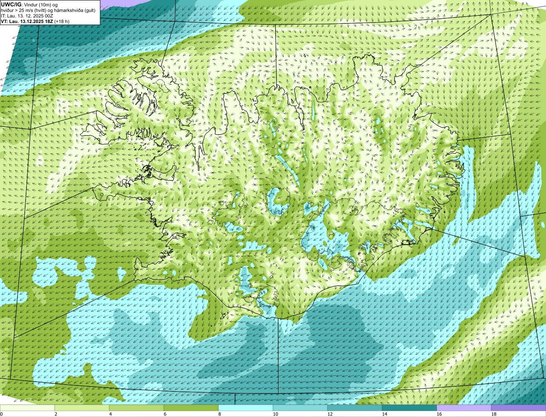Click the pale yellow 0–2 m/s legend swatch
Screen dimensions: 546x417
click(x=27, y=408)
